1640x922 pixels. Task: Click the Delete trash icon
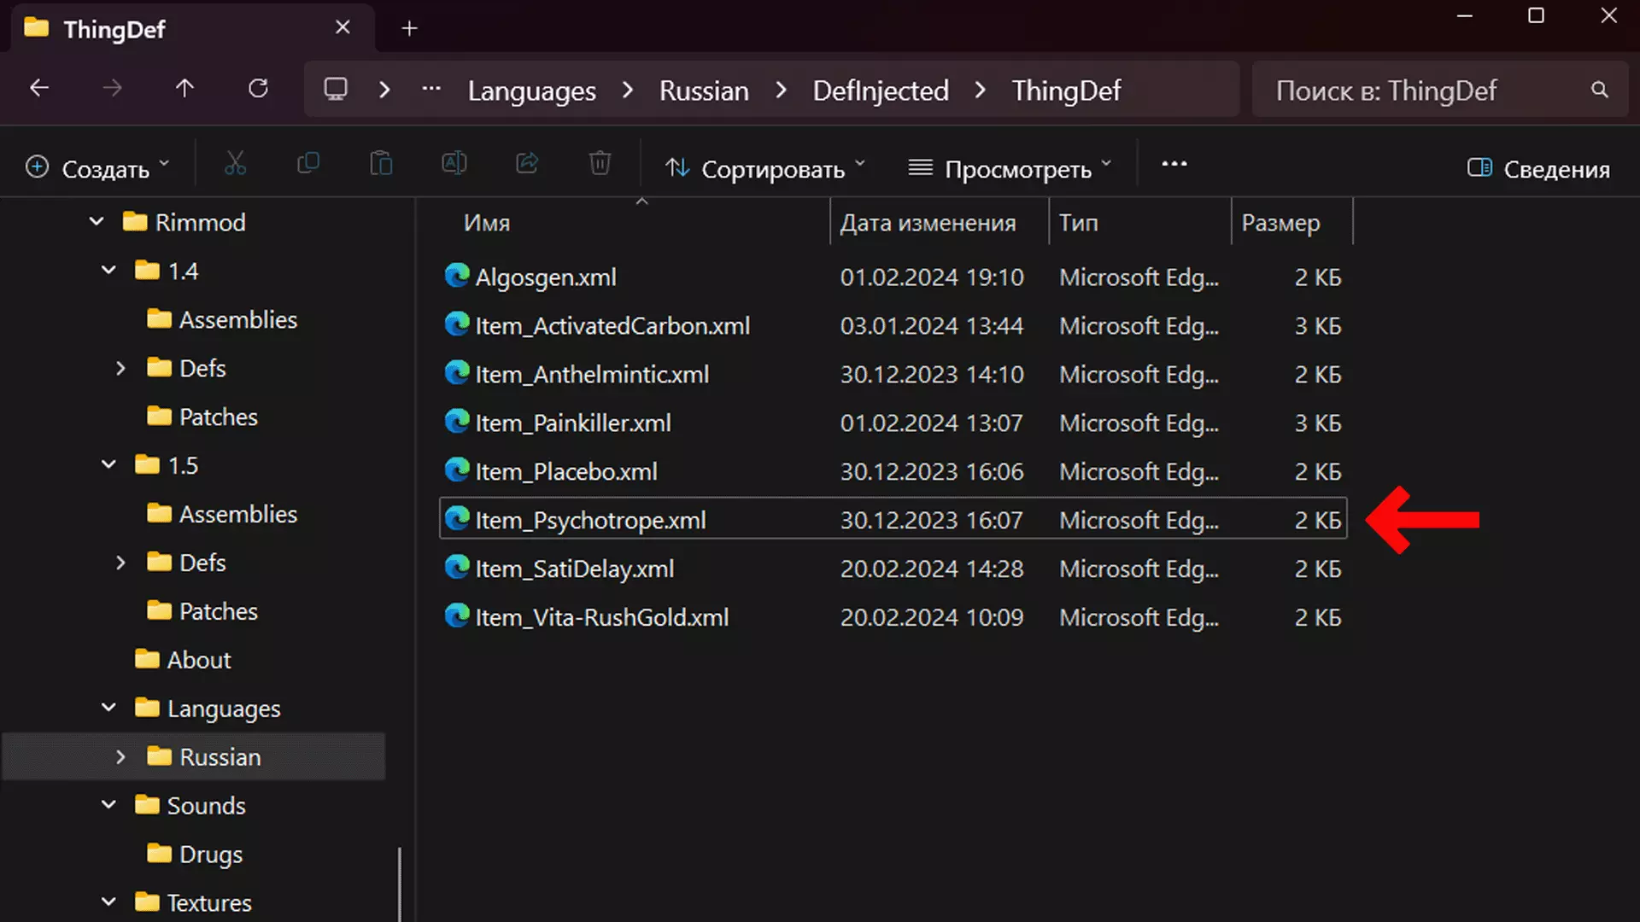pos(600,164)
